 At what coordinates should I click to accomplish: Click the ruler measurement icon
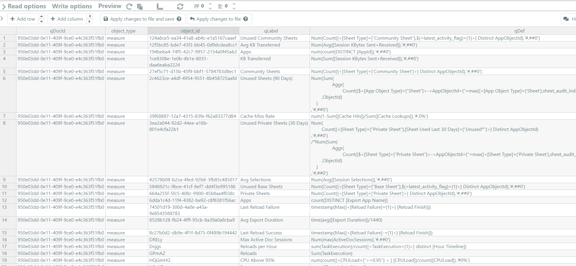pyautogui.click(x=160, y=6)
